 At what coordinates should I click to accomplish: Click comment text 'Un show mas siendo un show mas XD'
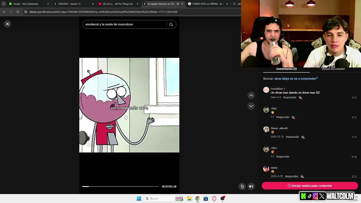pyautogui.click(x=295, y=93)
